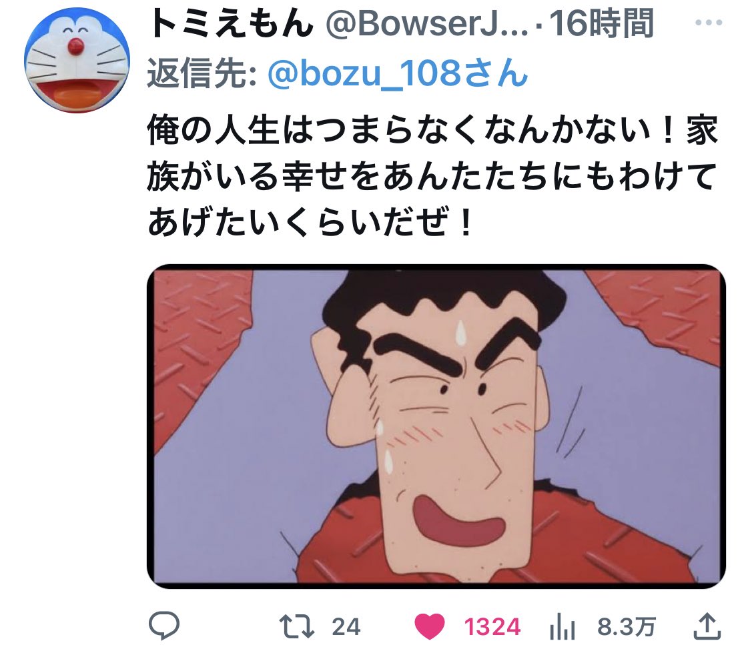
Task: Click the 24 retweet count
Action: point(346,627)
